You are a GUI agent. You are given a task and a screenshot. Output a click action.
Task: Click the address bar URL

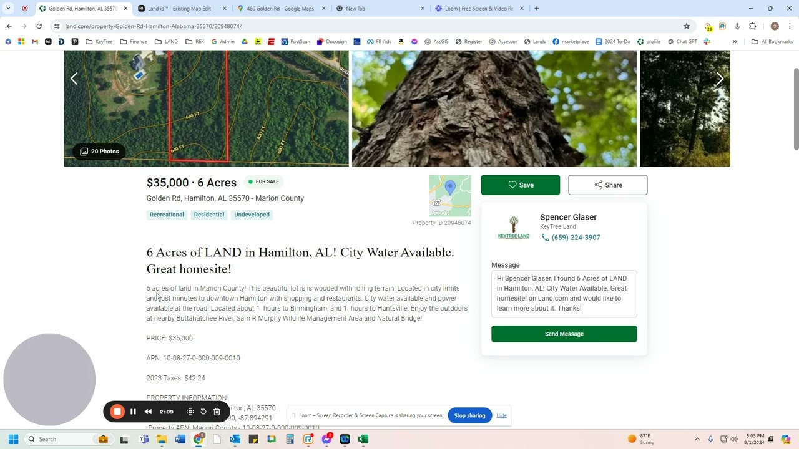pyautogui.click(x=153, y=26)
